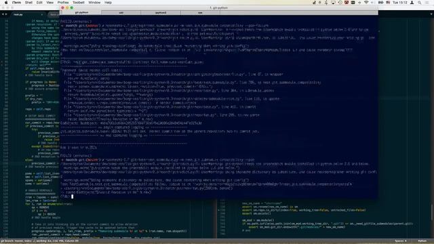
Task: Switch to the python2 terminal tab
Action: [161, 13]
